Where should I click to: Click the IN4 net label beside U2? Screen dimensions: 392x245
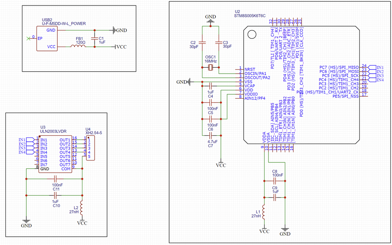point(376,80)
